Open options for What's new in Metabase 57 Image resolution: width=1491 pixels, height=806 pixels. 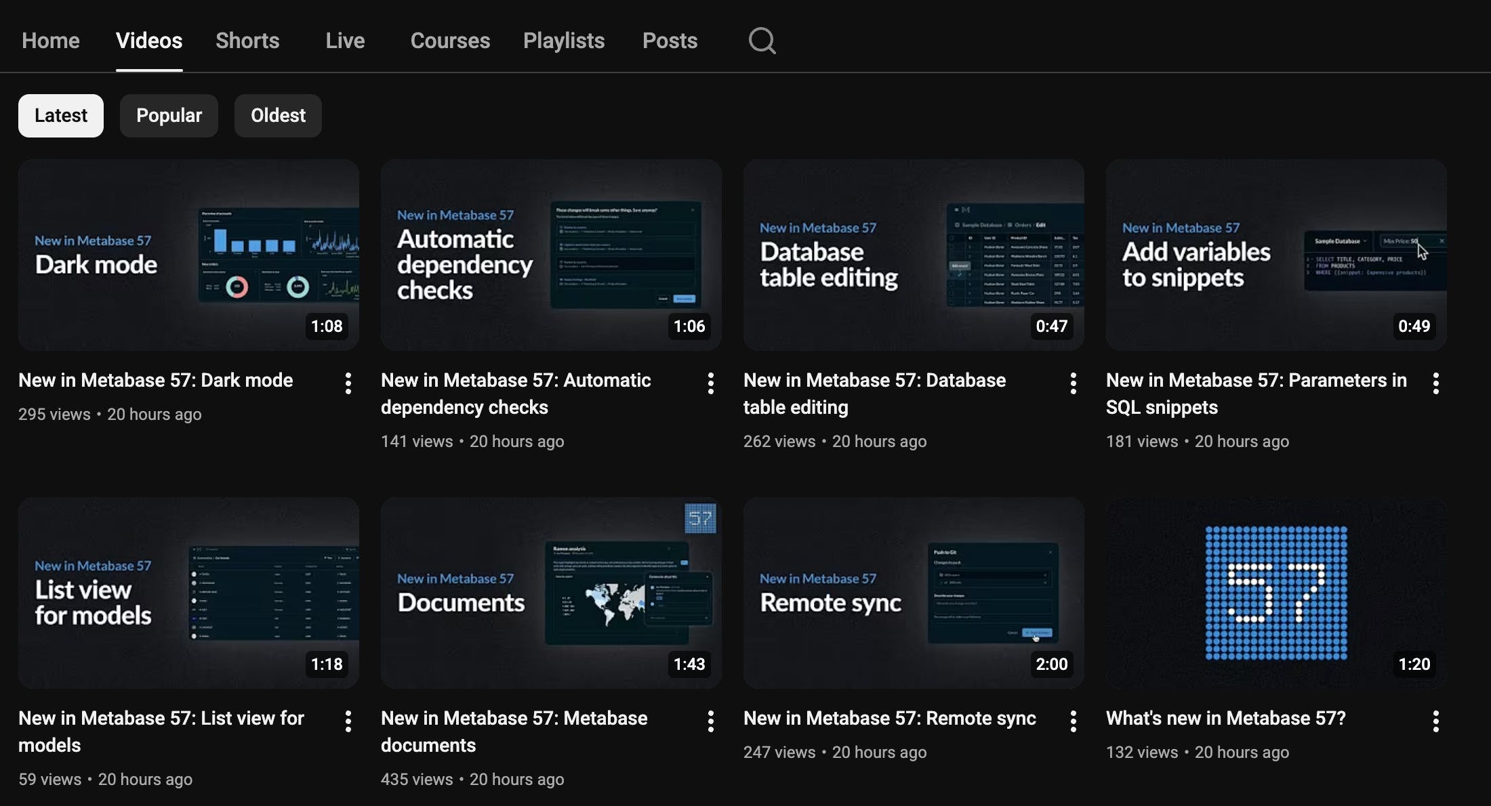[1435, 721]
